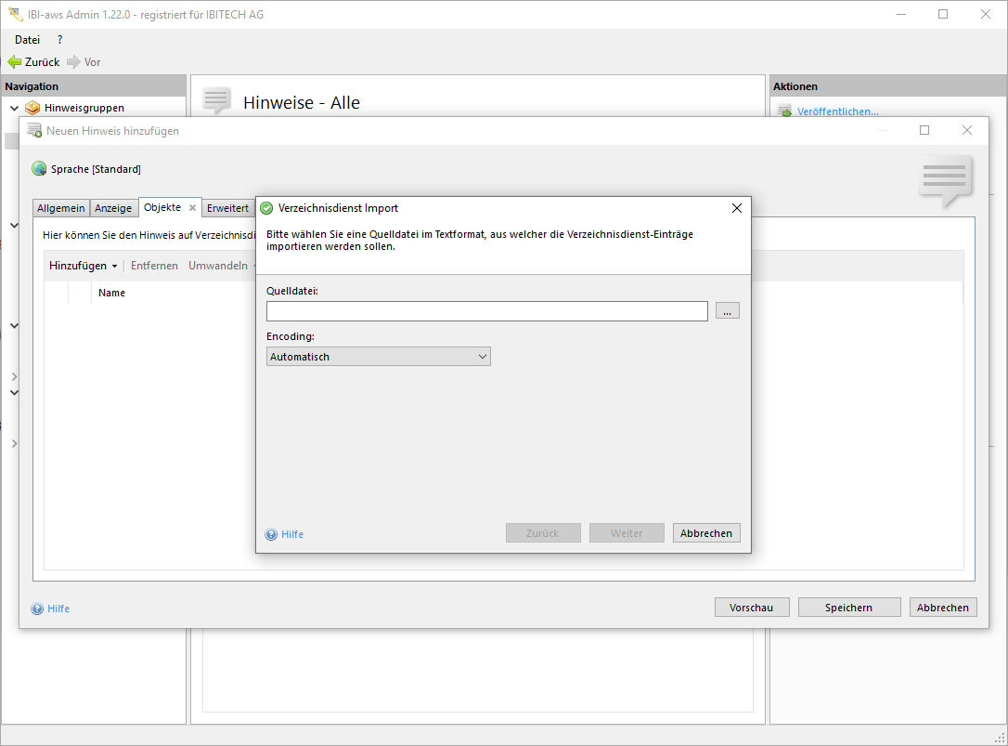The image size is (1008, 746).
Task: Click the Vorschau button
Action: [x=752, y=608]
